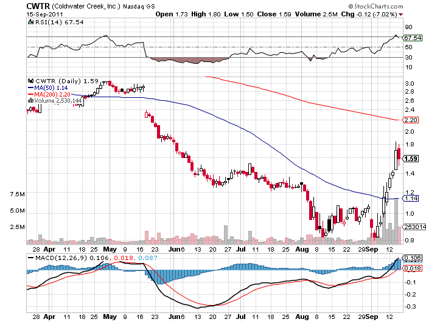
Task: Click the 2.0 price axis label
Action: [410, 132]
